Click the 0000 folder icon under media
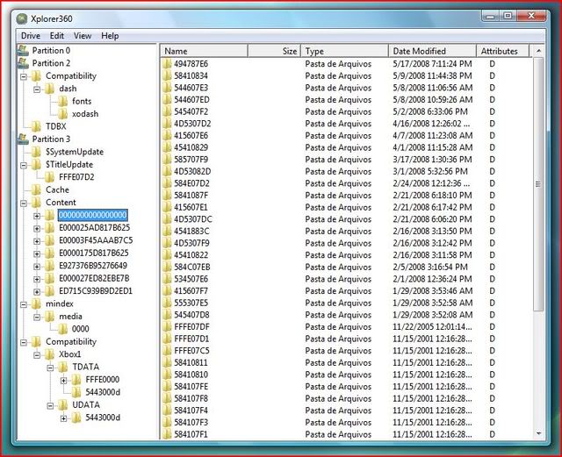 point(62,329)
